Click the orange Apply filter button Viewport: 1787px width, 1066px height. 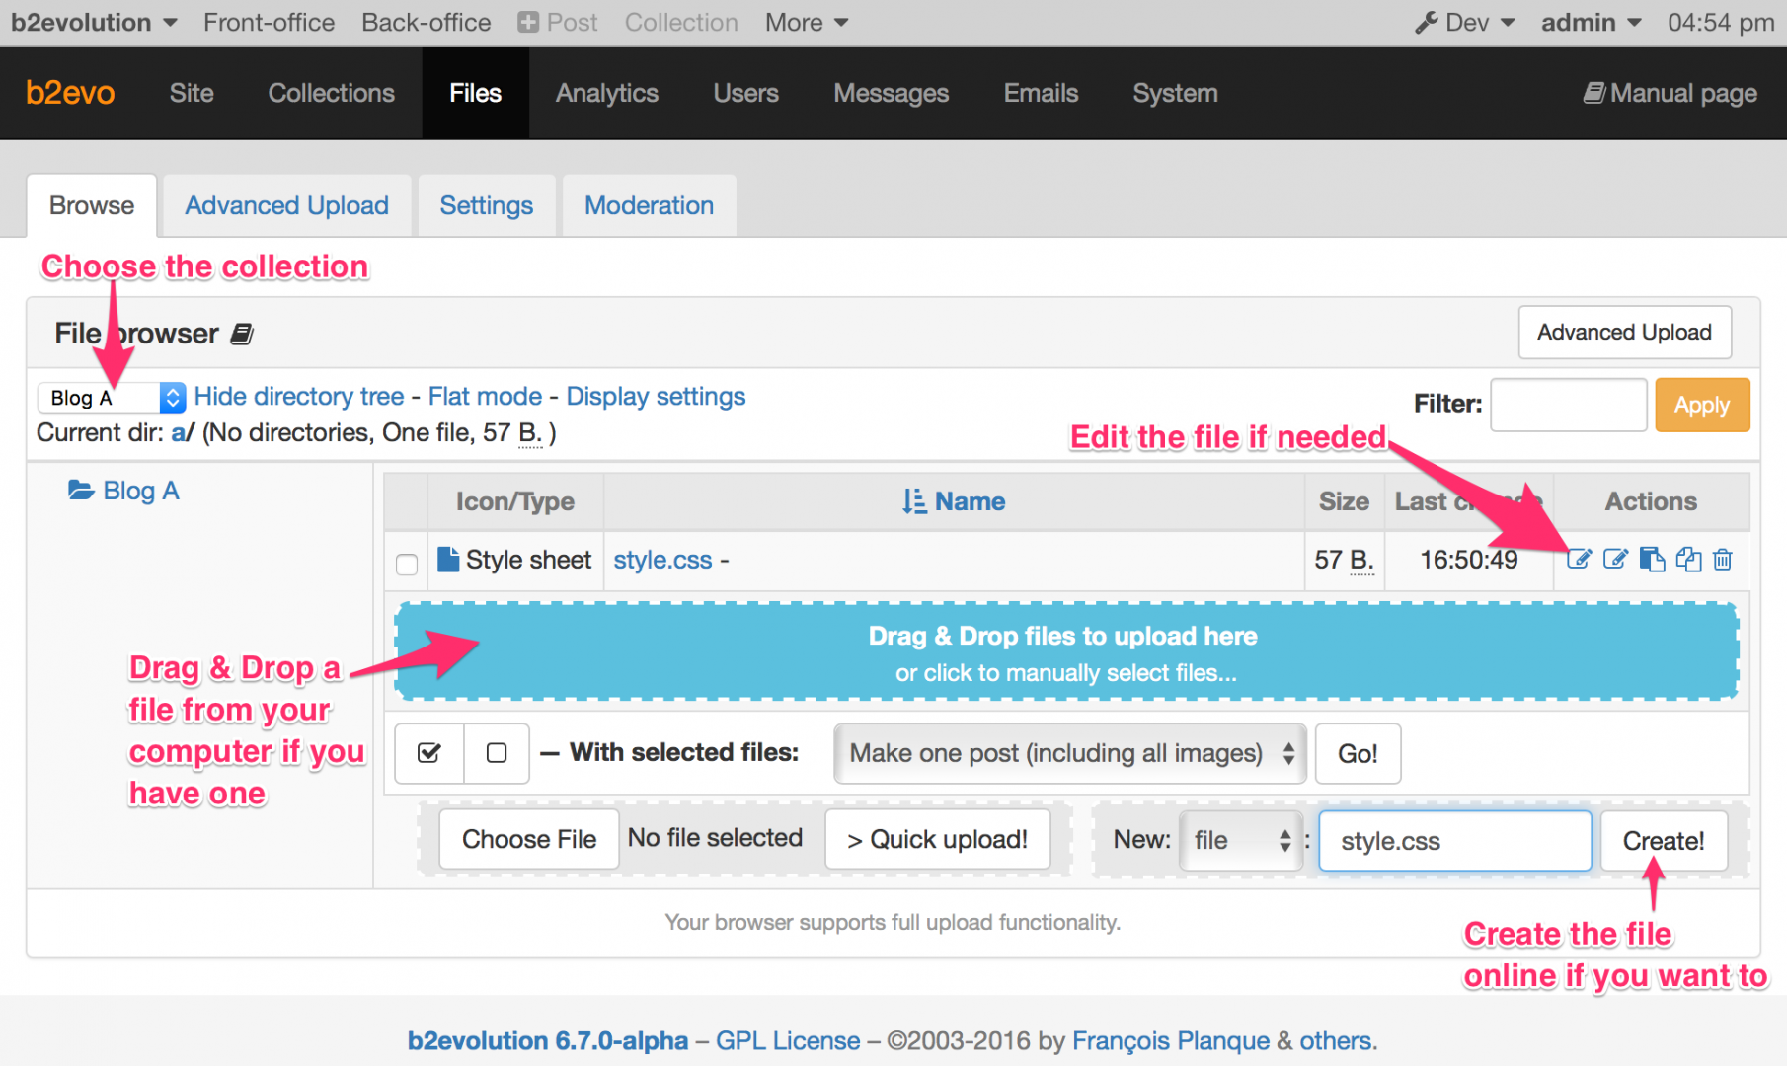coord(1701,405)
